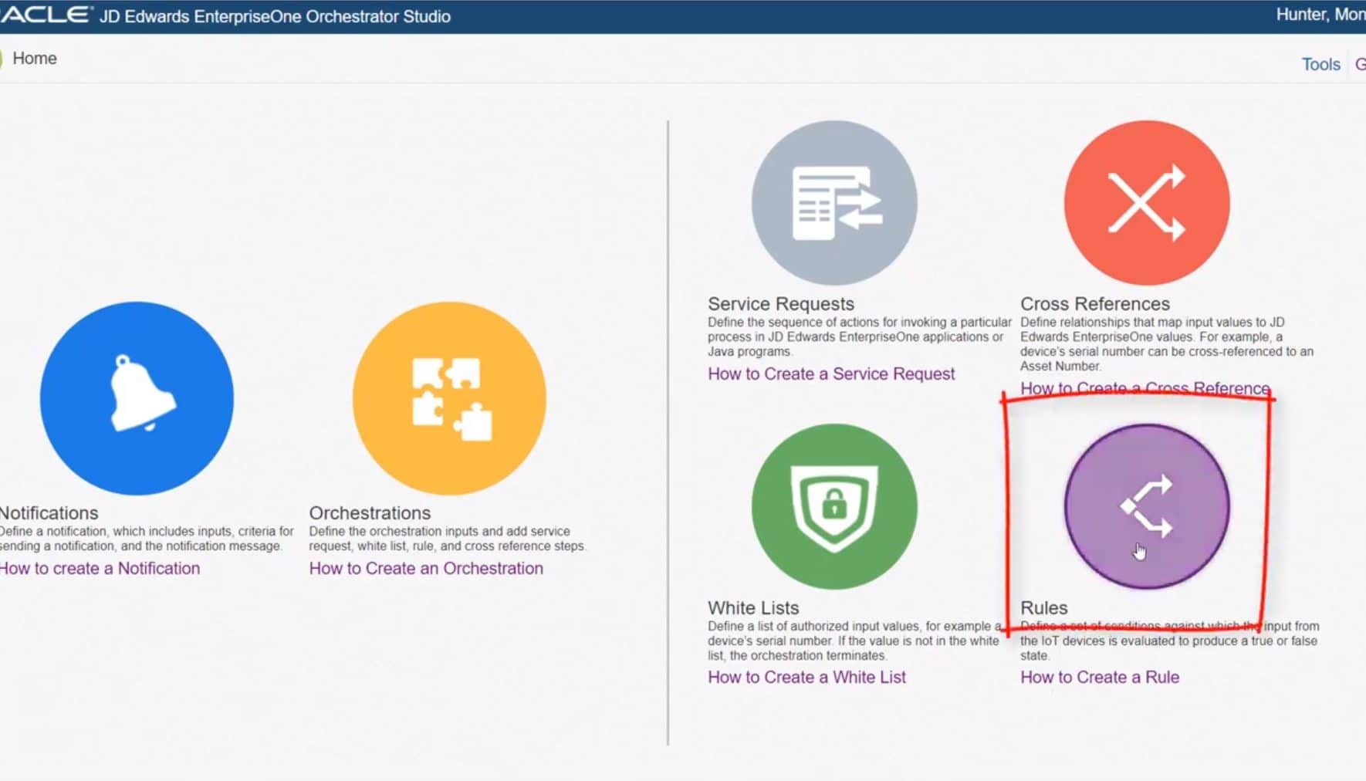
Task: Open the Hunter user name menu
Action: [1320, 15]
